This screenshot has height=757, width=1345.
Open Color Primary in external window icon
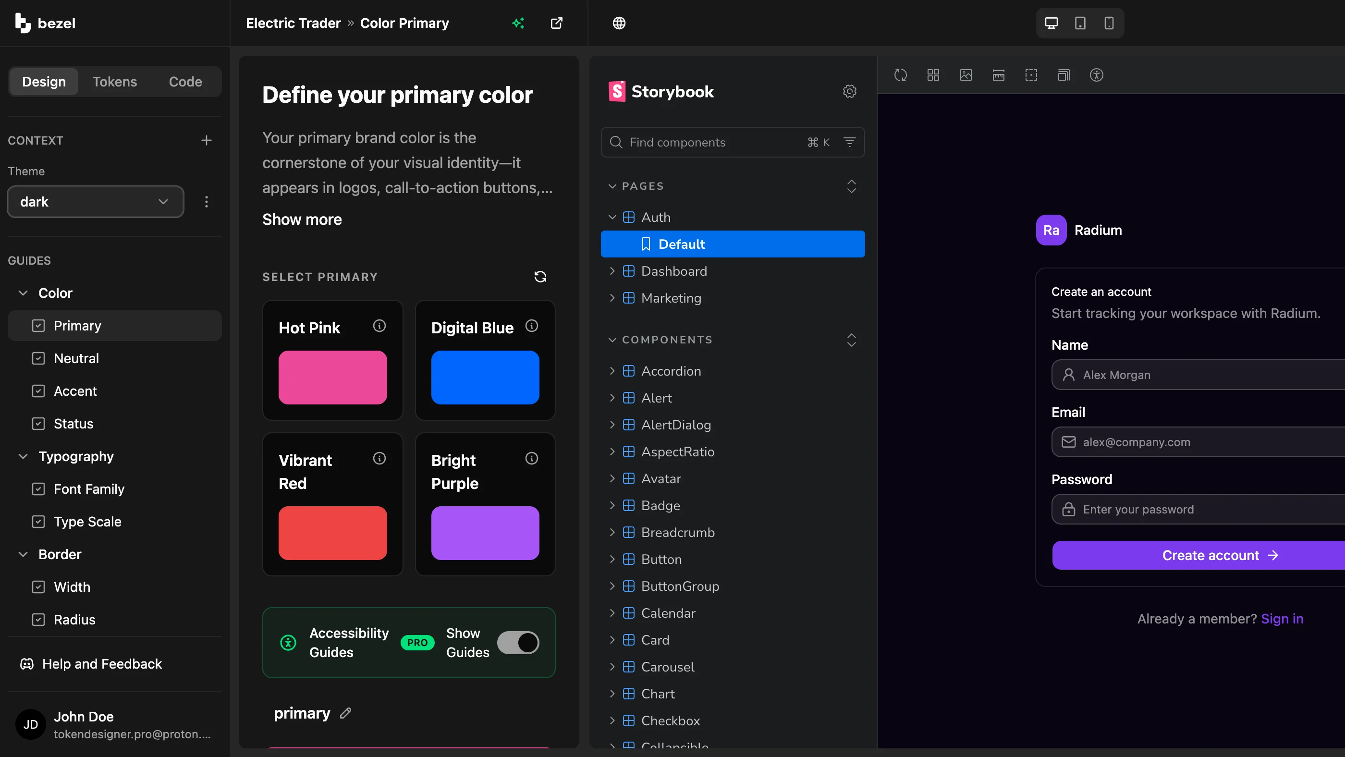[557, 23]
